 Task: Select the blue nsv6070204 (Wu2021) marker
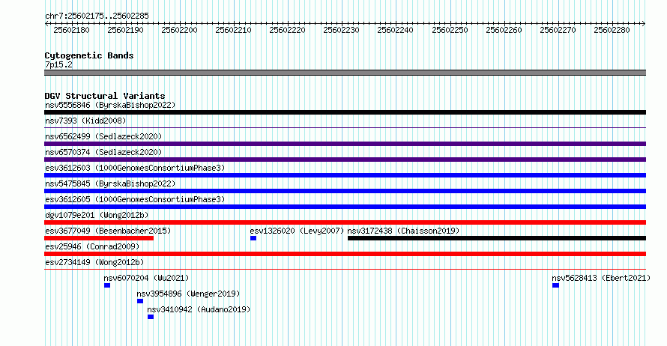107,285
